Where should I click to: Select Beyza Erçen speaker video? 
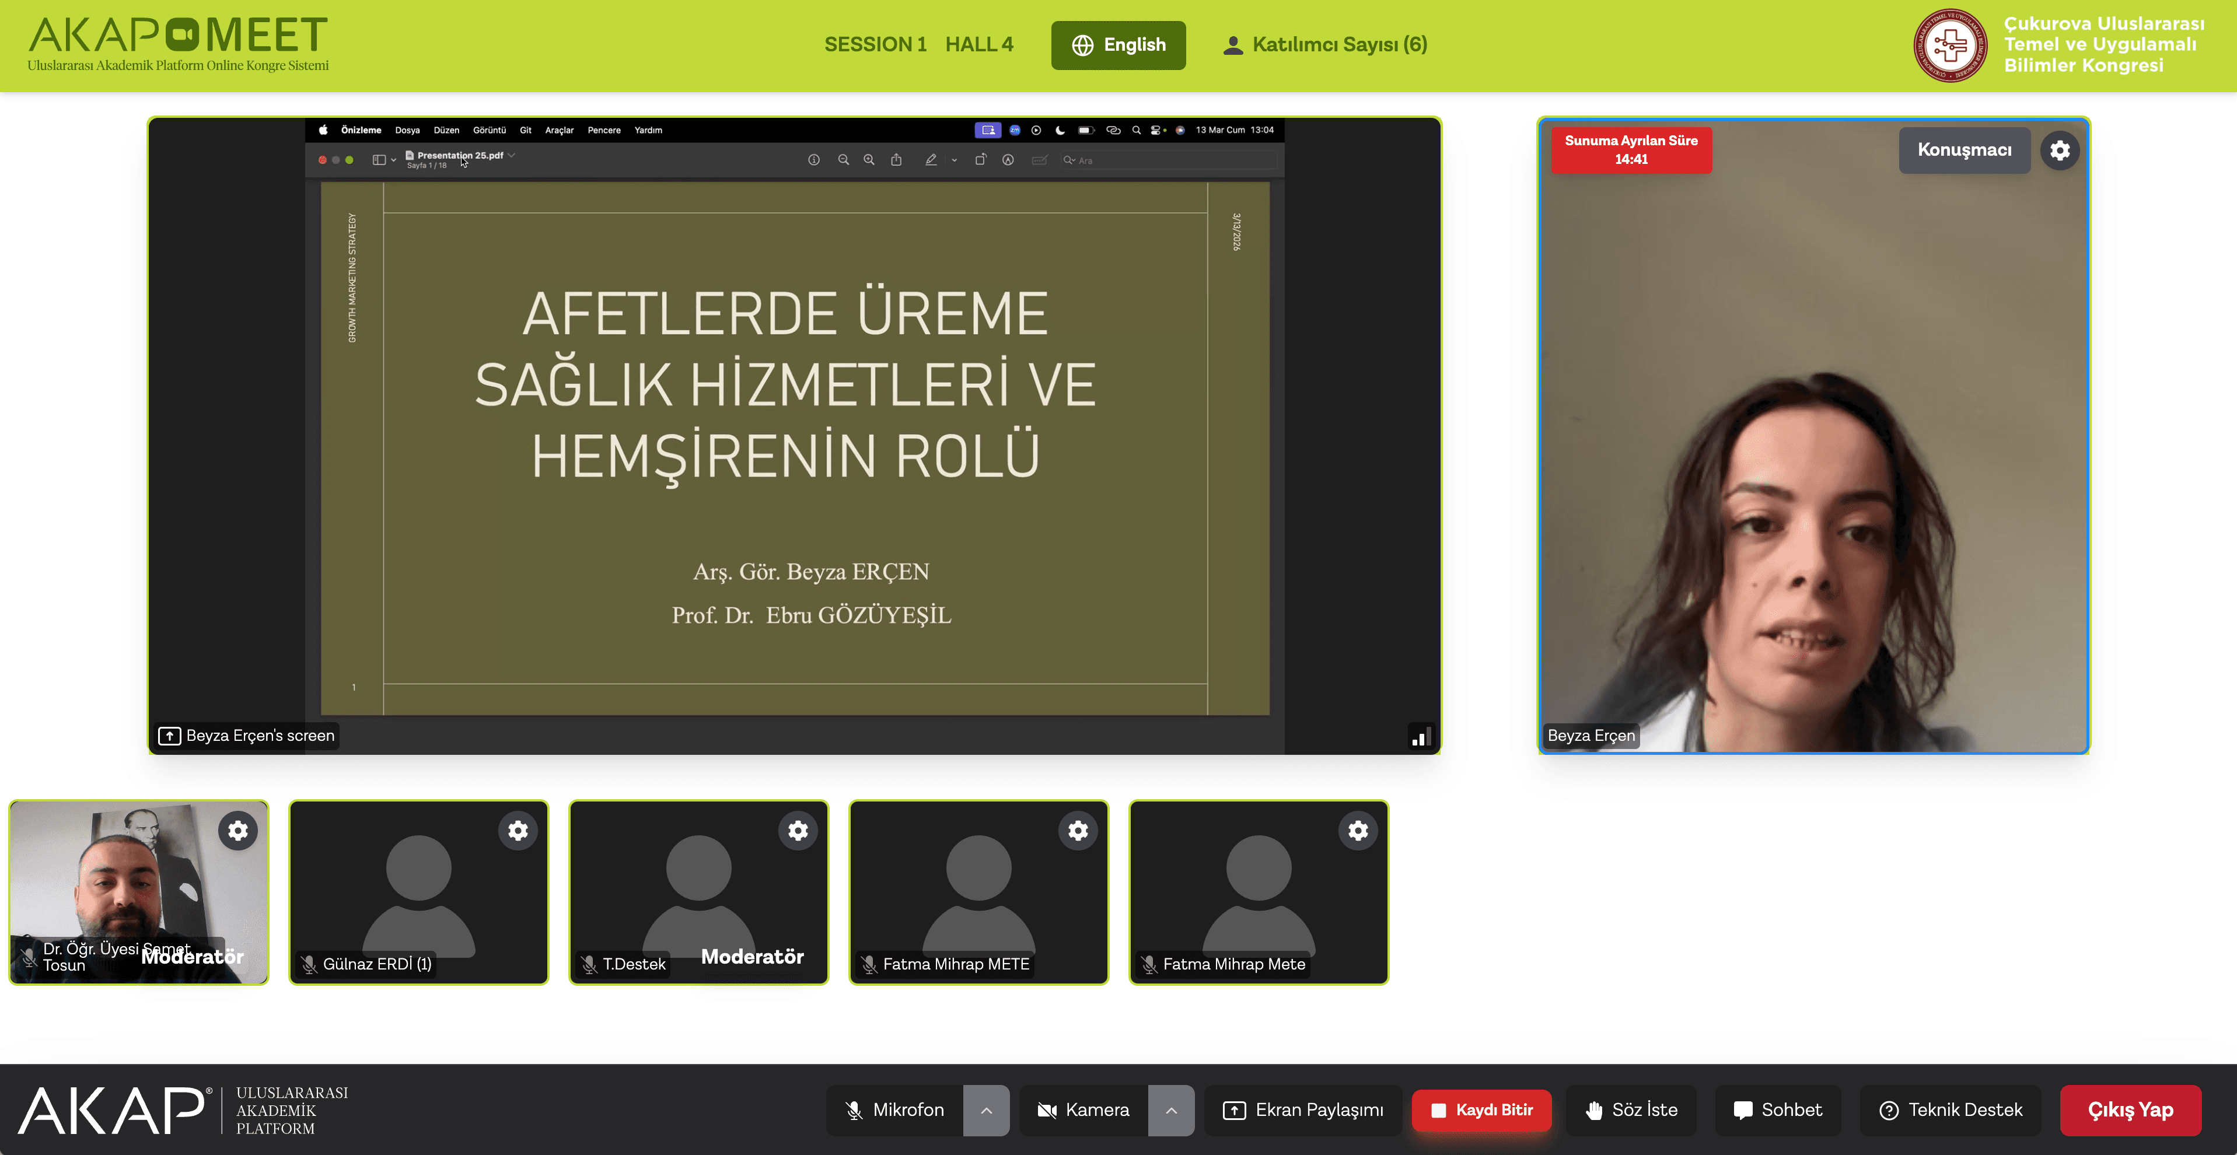click(x=1813, y=436)
